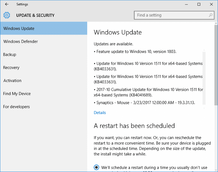Click the page scrollbar up arrow
Viewport: 218px width, 172px height.
[216, 23]
